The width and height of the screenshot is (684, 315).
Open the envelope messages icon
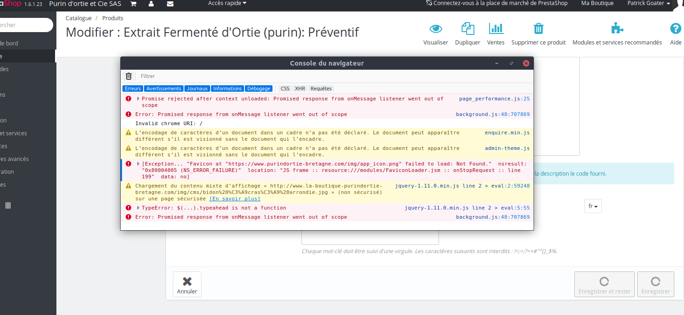(170, 4)
